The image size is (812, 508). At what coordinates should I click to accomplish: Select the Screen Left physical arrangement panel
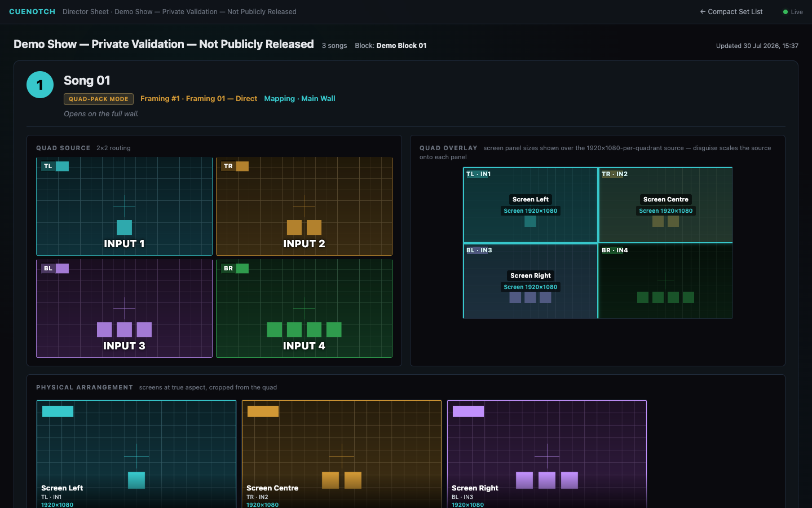[136, 454]
